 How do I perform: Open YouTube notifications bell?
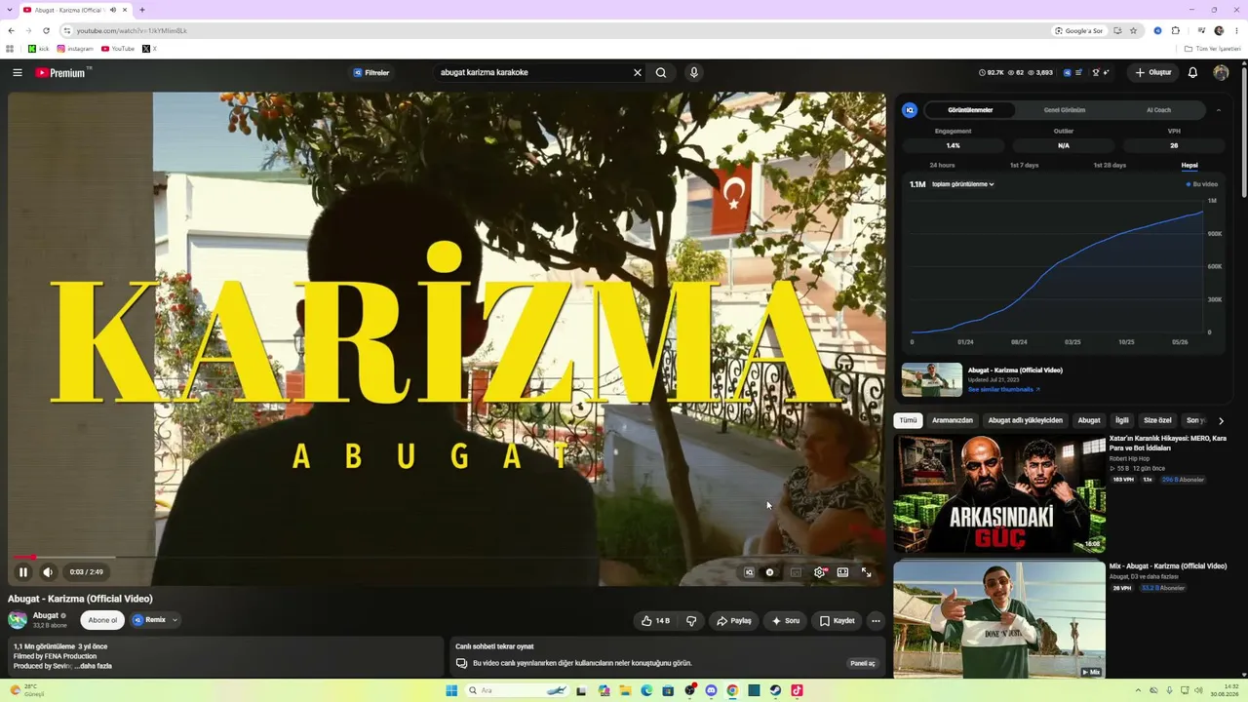[1192, 72]
